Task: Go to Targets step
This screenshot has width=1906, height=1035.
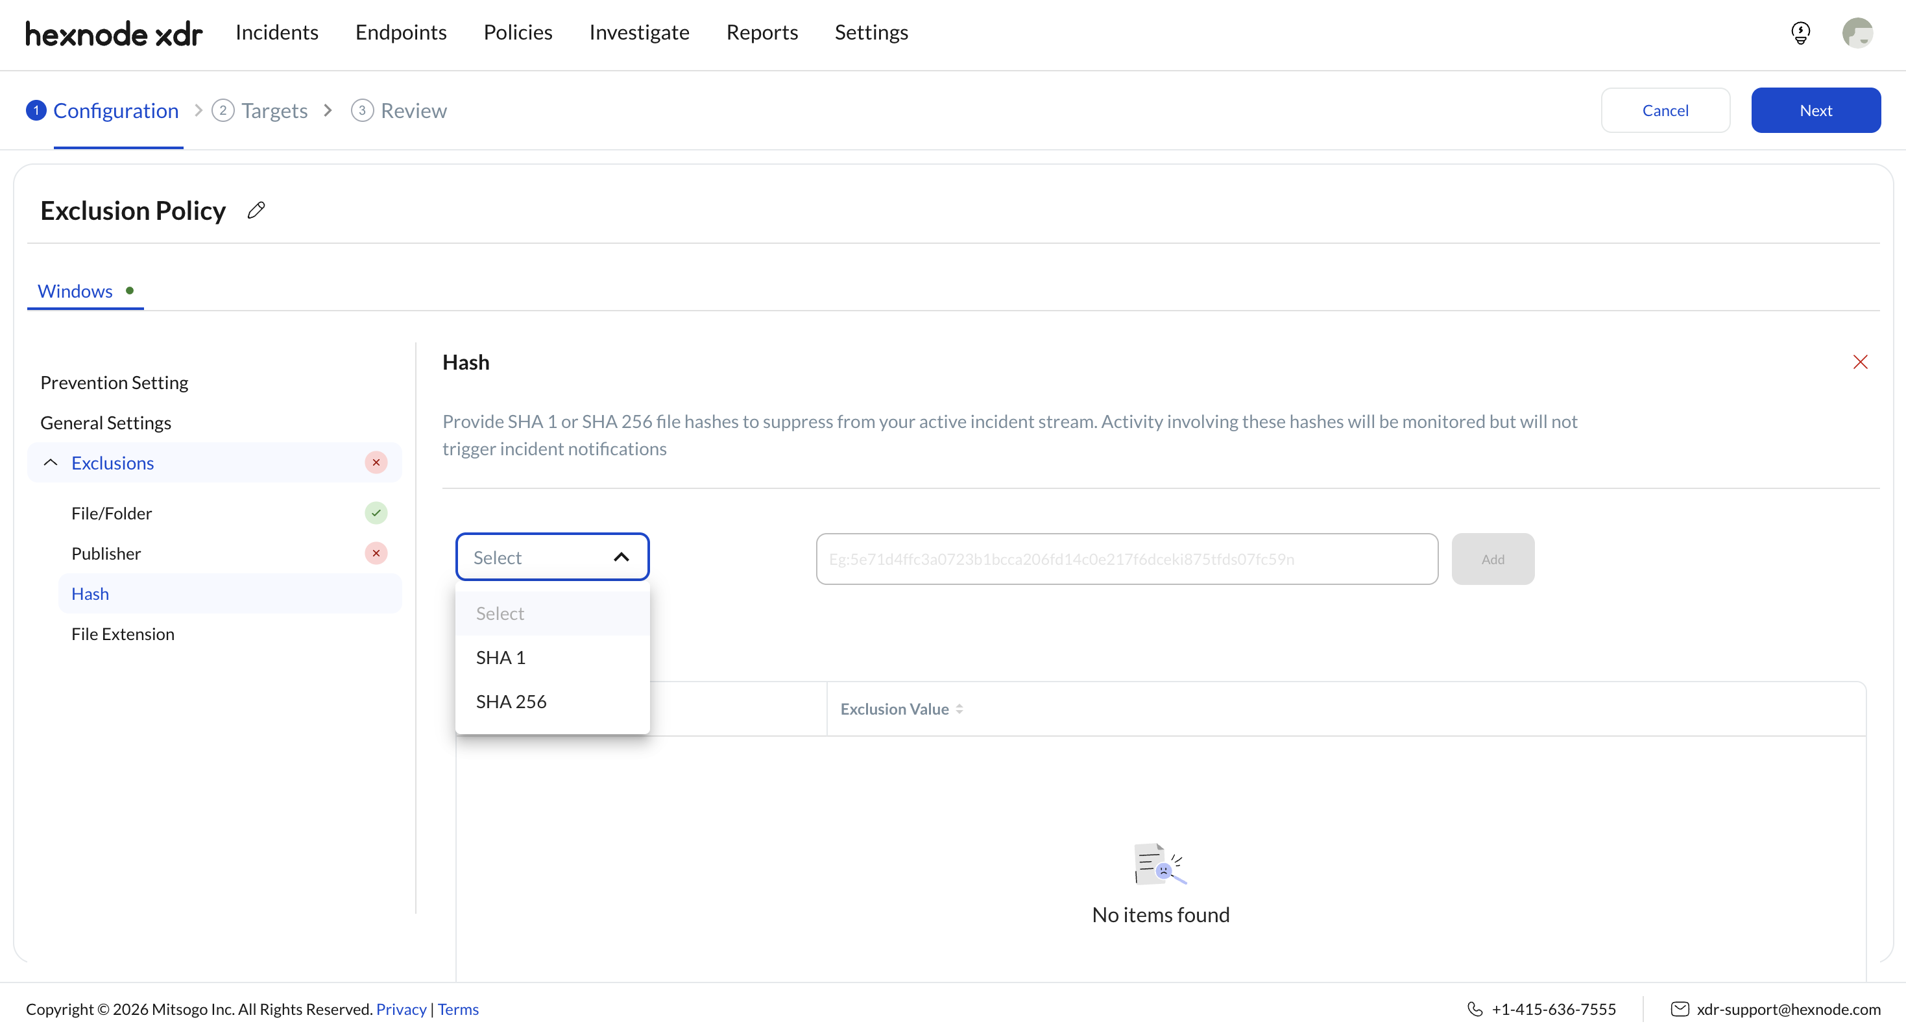Action: [x=259, y=110]
